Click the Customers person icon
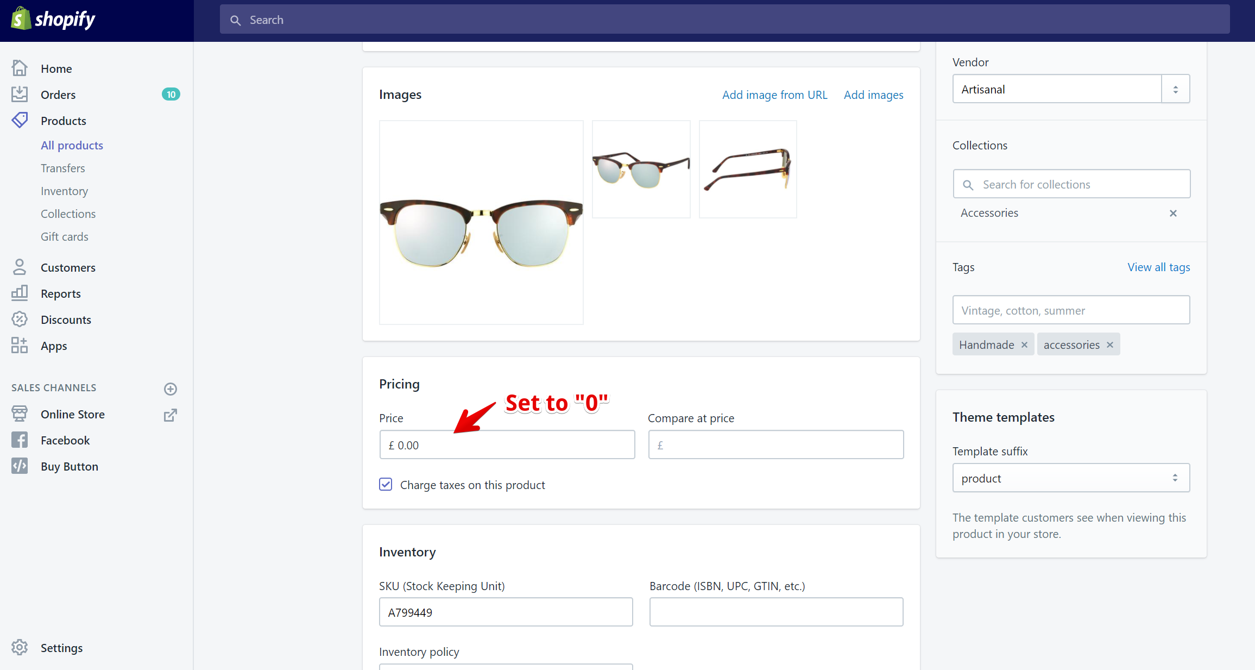1255x670 pixels. pyautogui.click(x=20, y=267)
